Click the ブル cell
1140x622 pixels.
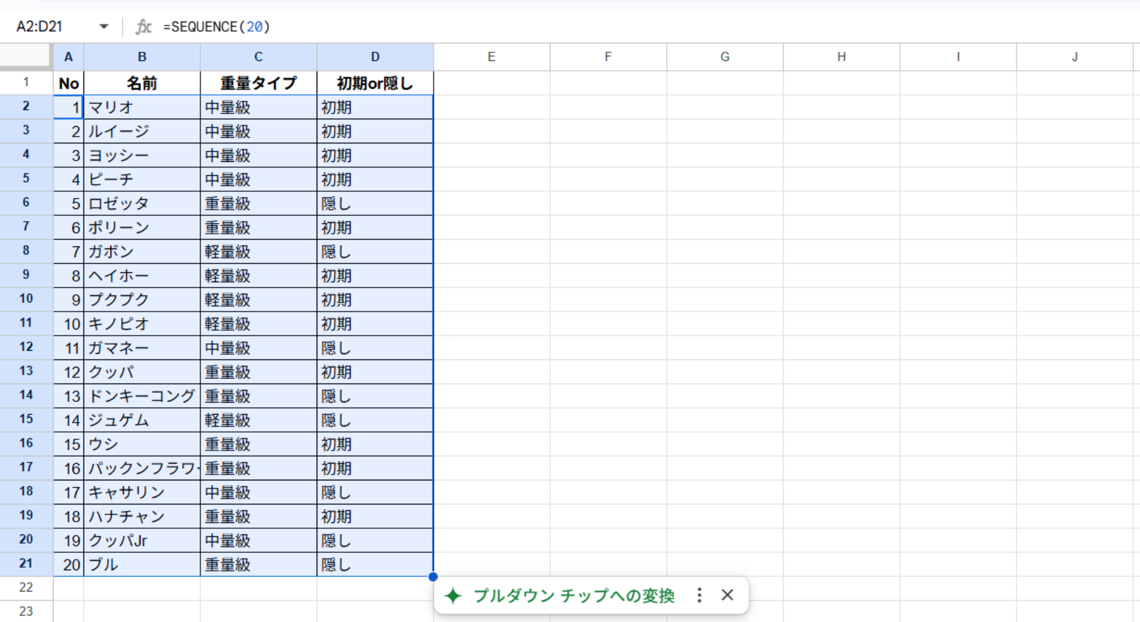142,564
